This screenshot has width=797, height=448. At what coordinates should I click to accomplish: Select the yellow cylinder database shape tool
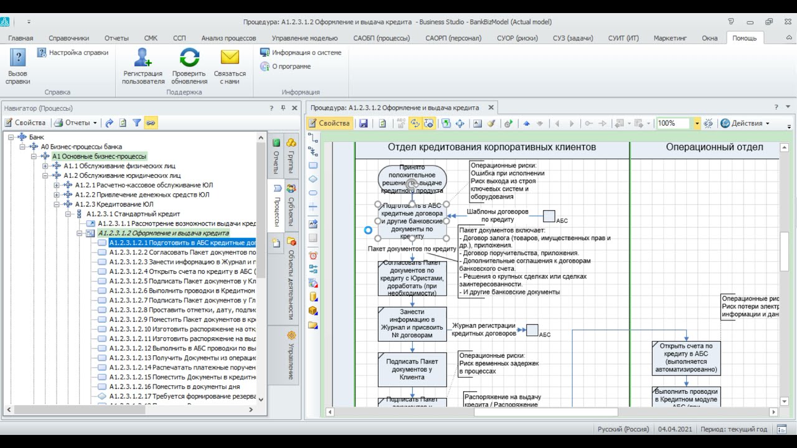click(313, 297)
